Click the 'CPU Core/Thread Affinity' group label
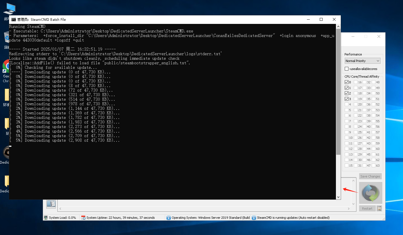This screenshot has height=235, width=403. pyautogui.click(x=362, y=77)
